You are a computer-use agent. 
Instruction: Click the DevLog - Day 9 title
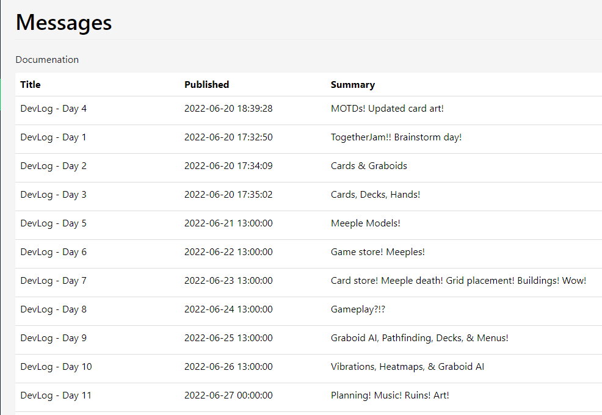[x=54, y=338]
